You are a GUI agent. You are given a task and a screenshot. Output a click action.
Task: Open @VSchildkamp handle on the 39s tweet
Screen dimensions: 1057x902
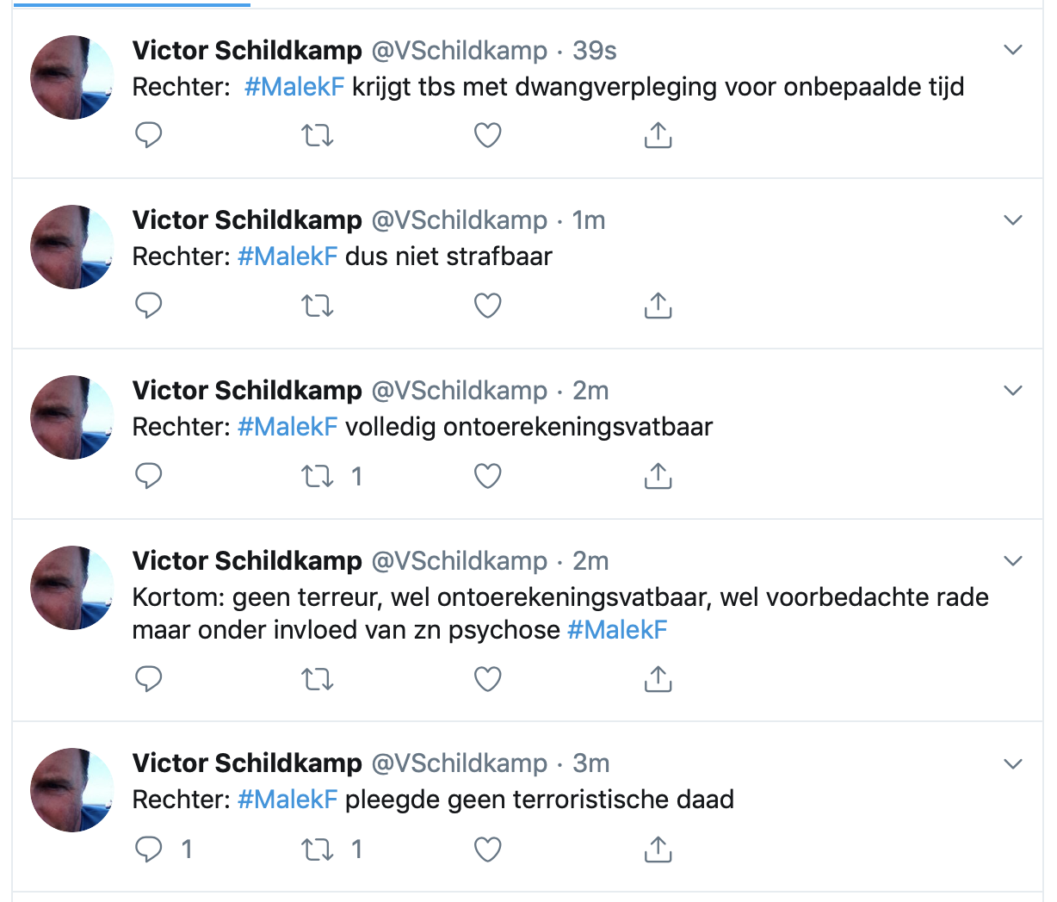coord(459,51)
